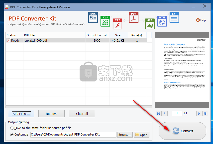The image size is (213, 144).
Task: Minimize the PDF Converter Kit window
Action: coord(194,7)
